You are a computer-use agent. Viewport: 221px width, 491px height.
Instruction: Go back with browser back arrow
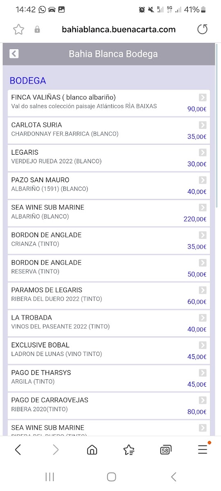[18, 450]
